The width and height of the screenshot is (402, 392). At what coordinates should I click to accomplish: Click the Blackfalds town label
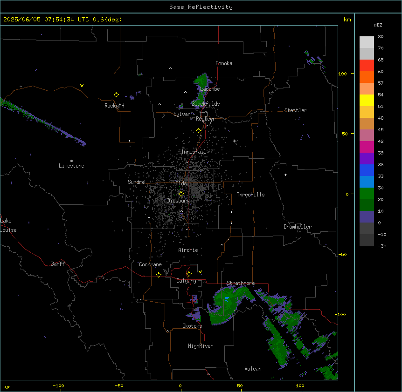tap(206, 104)
